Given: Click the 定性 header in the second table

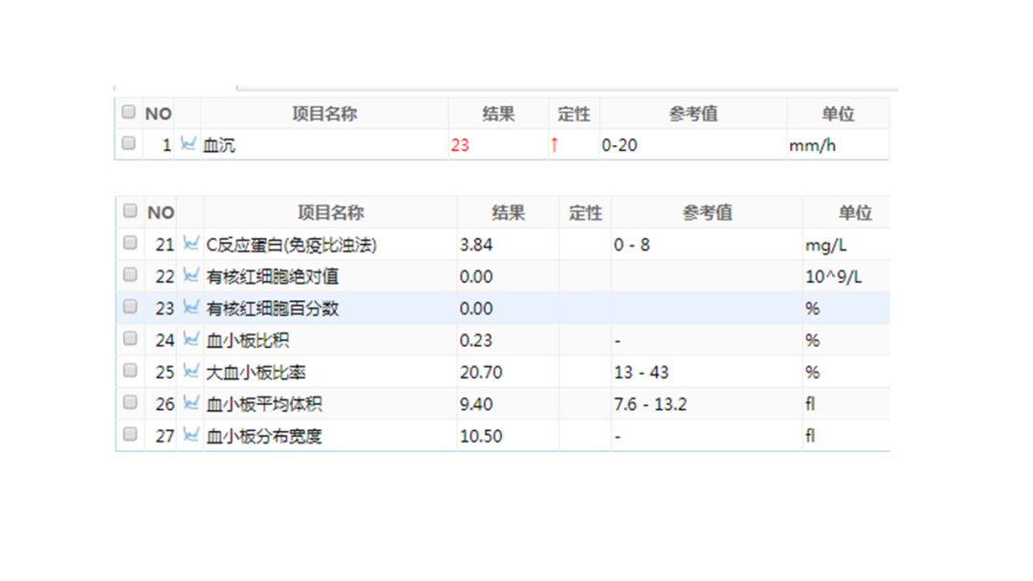Looking at the screenshot, I should pyautogui.click(x=585, y=212).
